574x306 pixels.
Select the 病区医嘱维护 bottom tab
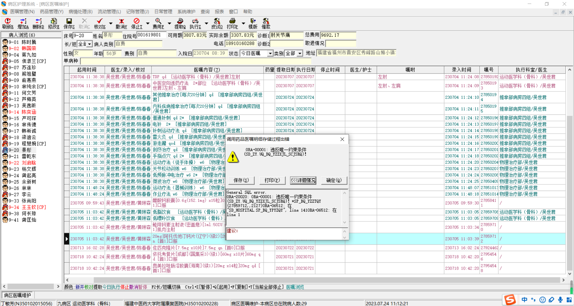click(17, 295)
